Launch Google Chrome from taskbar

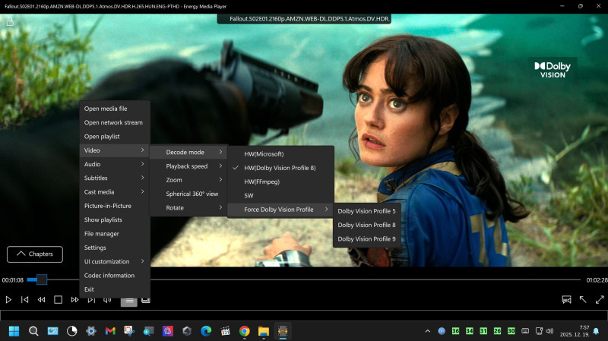click(x=244, y=331)
